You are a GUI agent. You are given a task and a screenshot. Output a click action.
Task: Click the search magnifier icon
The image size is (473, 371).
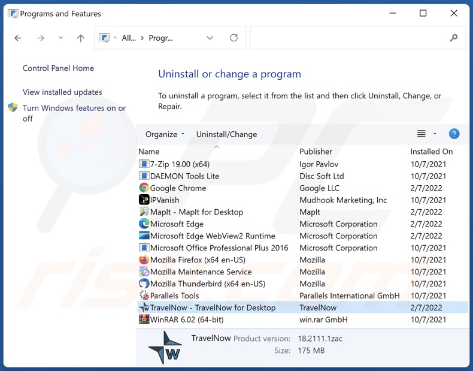pos(454,38)
